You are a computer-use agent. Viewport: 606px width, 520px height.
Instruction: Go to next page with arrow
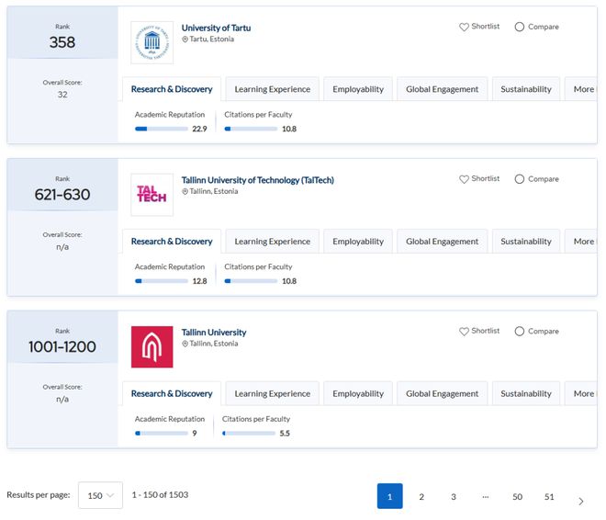point(581,502)
